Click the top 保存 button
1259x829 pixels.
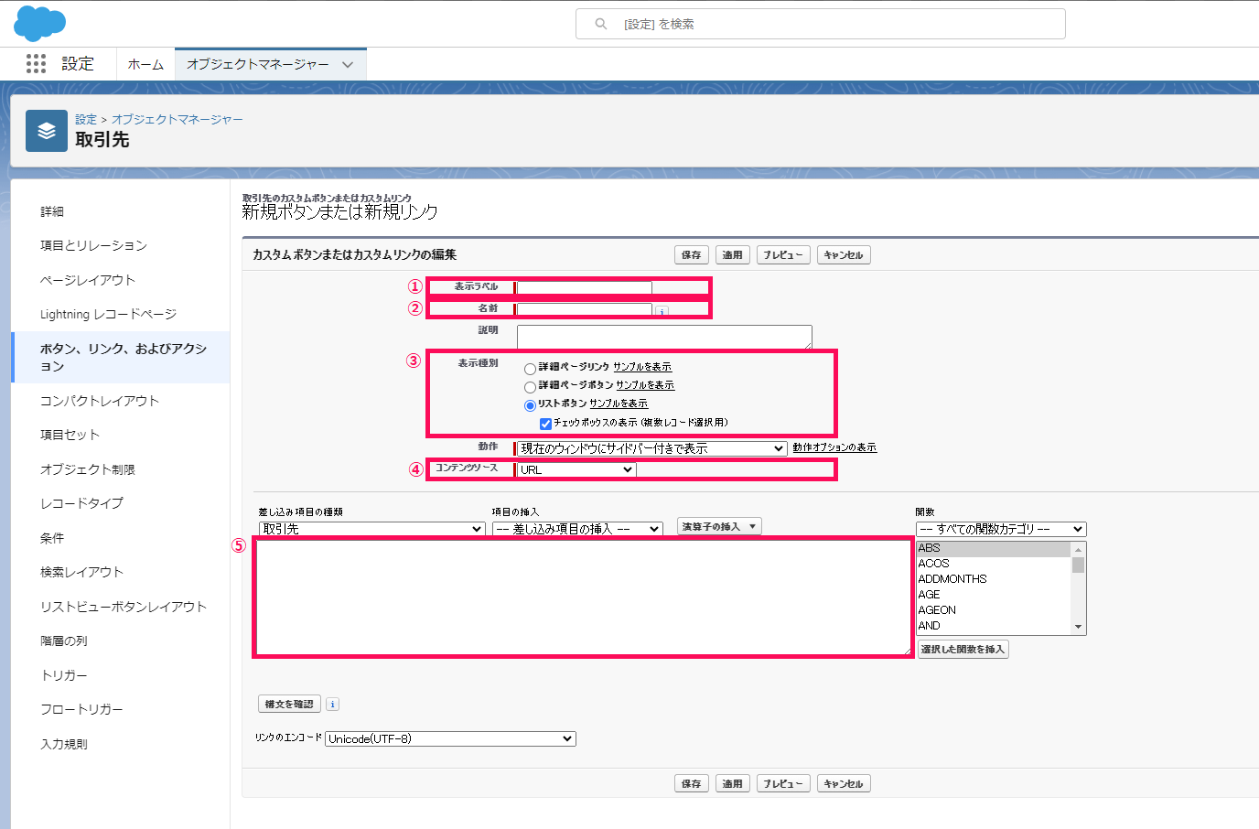692,255
